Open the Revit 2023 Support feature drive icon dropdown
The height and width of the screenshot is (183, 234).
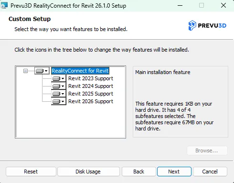(x=58, y=78)
